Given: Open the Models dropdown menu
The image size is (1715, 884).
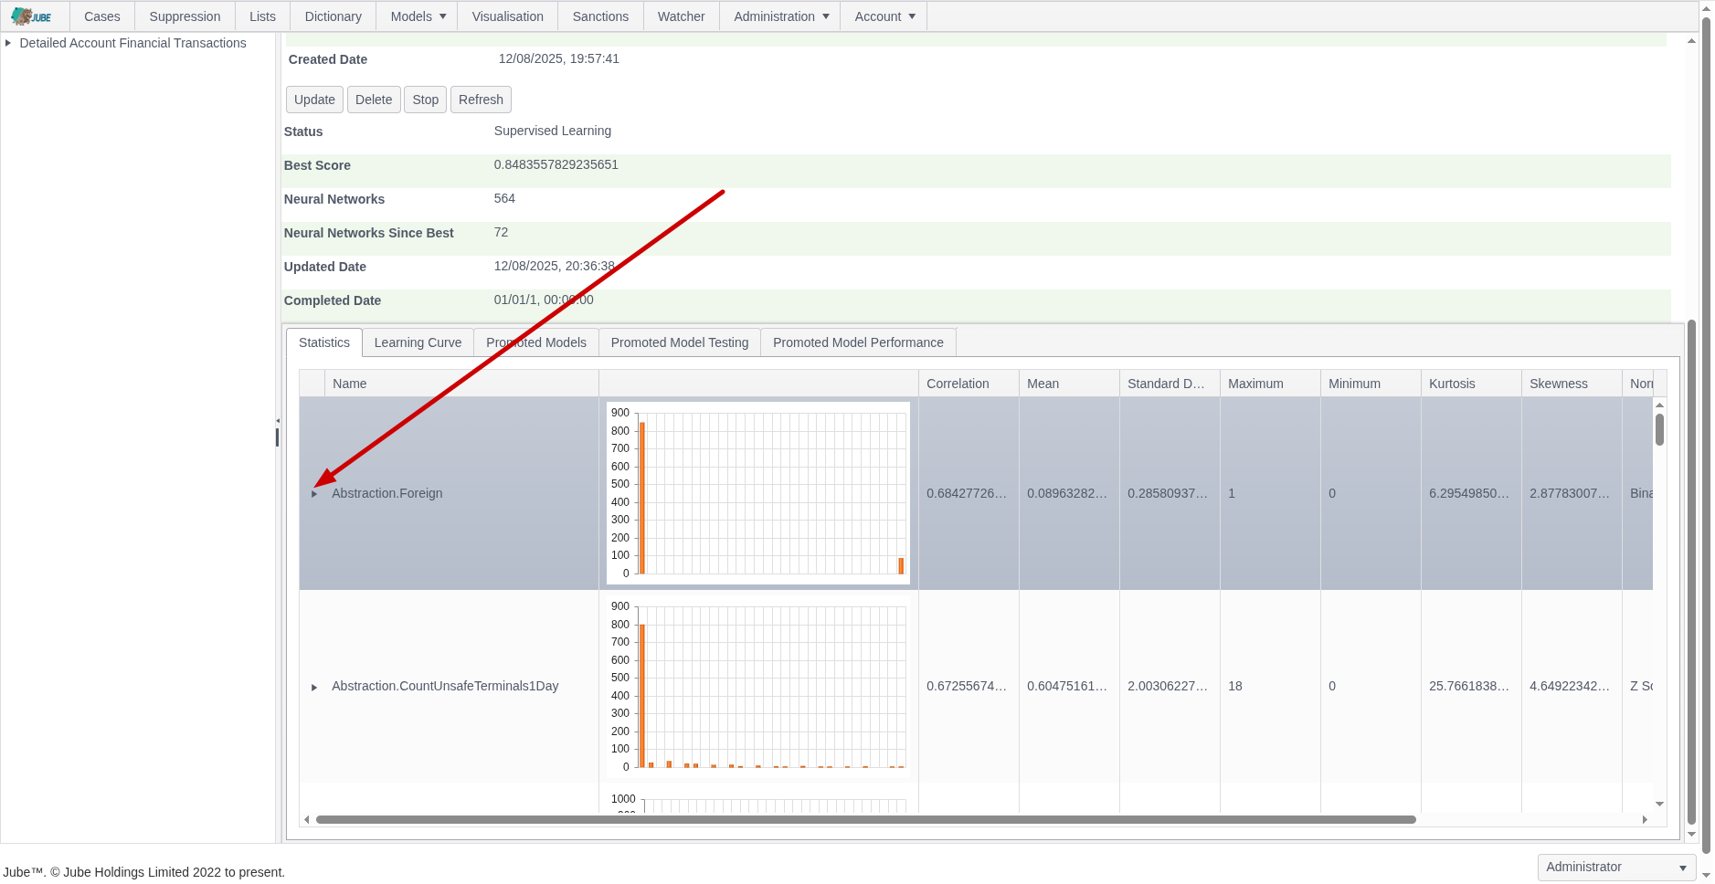Looking at the screenshot, I should (418, 16).
